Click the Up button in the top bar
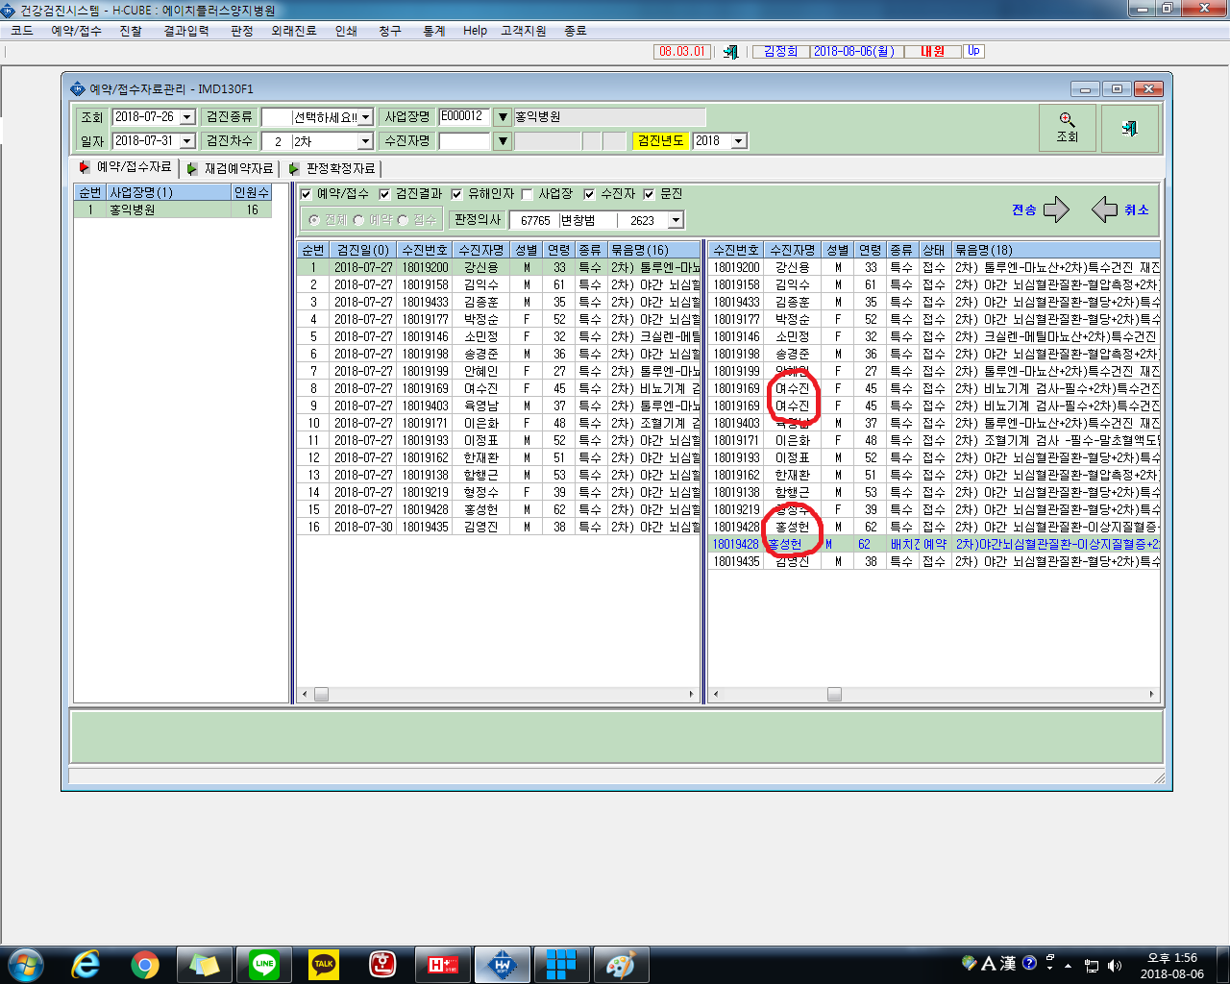 point(973,51)
